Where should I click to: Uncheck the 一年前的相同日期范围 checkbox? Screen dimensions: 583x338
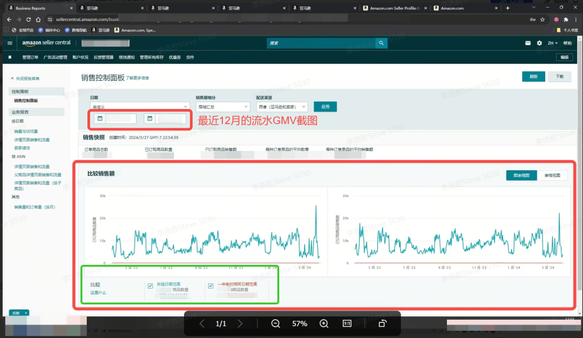211,286
